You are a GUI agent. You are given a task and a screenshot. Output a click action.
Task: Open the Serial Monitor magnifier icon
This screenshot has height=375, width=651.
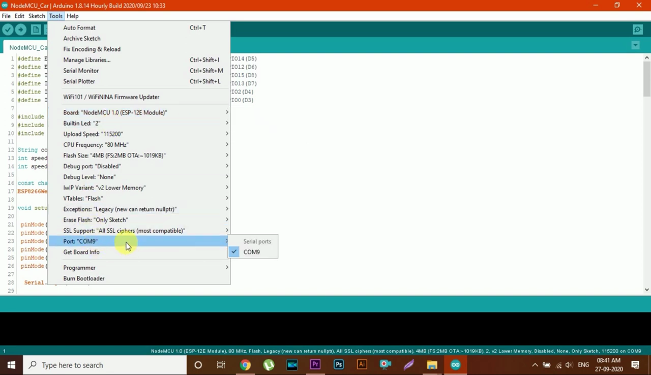point(638,30)
